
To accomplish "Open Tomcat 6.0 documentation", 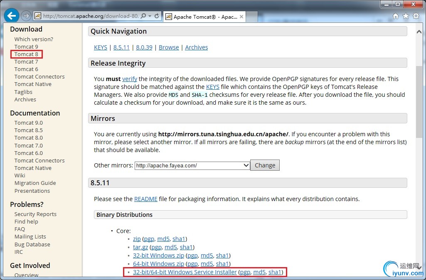I will pos(29,153).
